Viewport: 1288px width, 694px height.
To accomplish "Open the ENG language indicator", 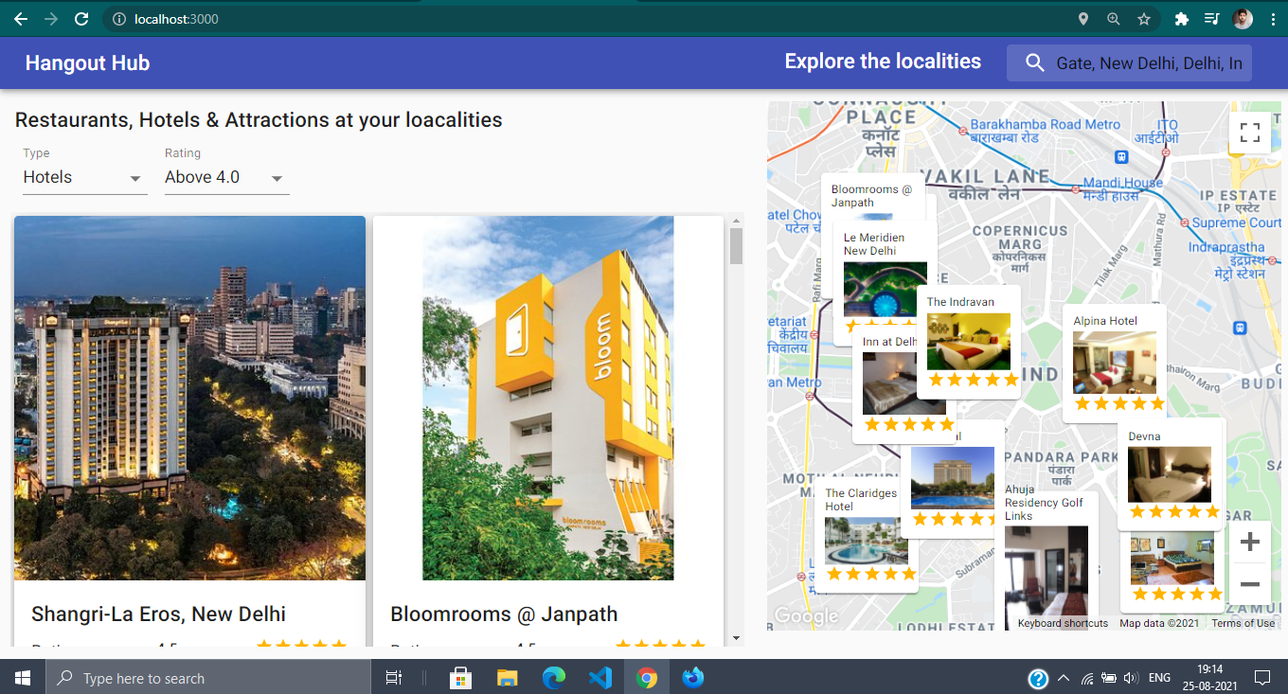I will point(1159,678).
